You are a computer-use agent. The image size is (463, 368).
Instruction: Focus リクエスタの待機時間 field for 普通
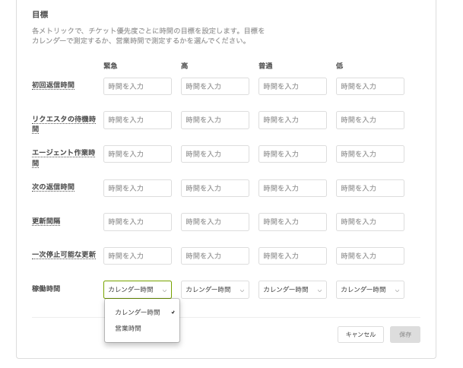(x=293, y=120)
